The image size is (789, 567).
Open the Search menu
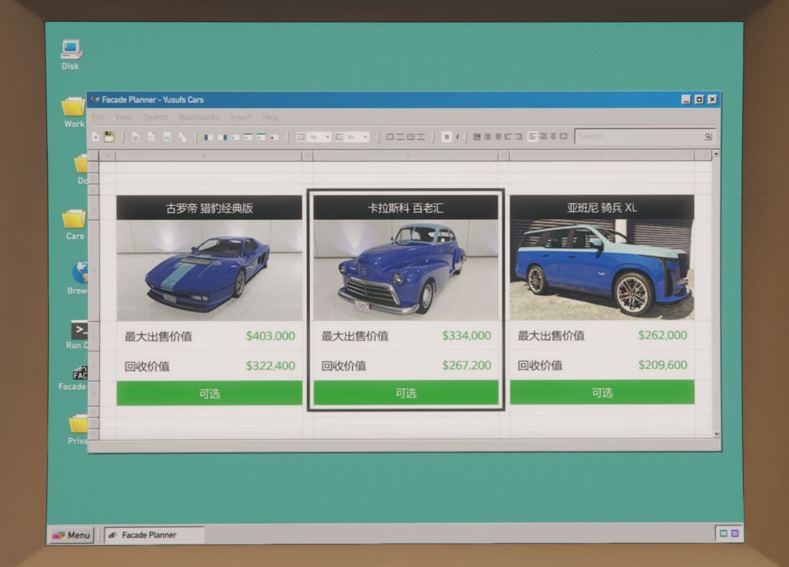[x=155, y=117]
